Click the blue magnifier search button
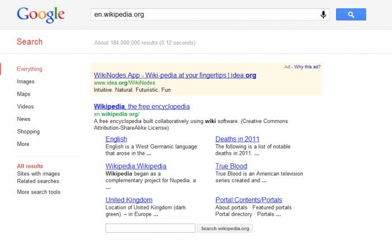Image resolution: width=392 pixels, height=241 pixels. click(x=351, y=15)
